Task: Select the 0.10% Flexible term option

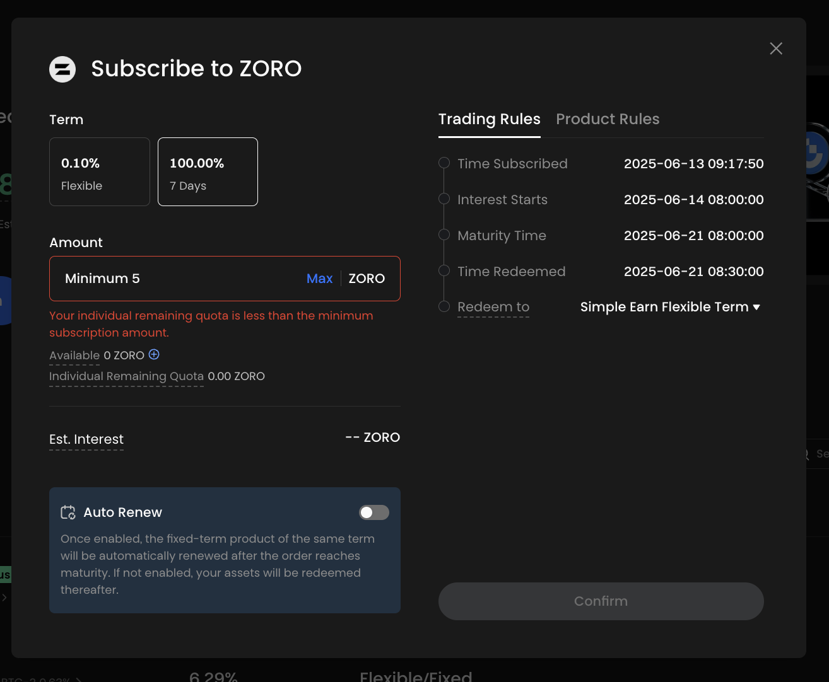Action: tap(100, 172)
